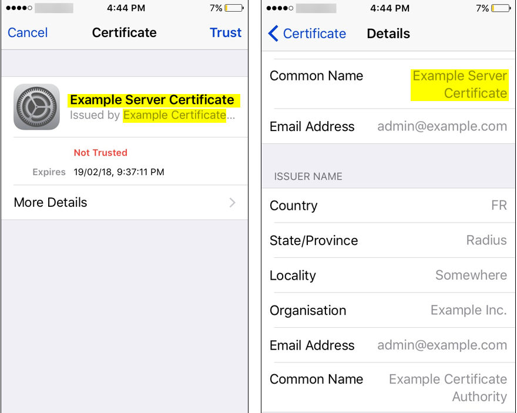Tap the ISSUER NAME section header
The height and width of the screenshot is (413, 517).
click(308, 176)
